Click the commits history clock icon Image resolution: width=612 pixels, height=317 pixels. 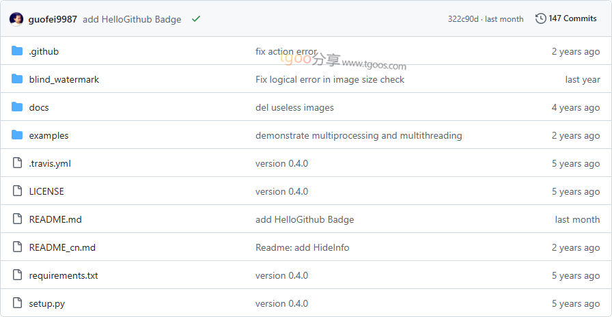pyautogui.click(x=540, y=18)
